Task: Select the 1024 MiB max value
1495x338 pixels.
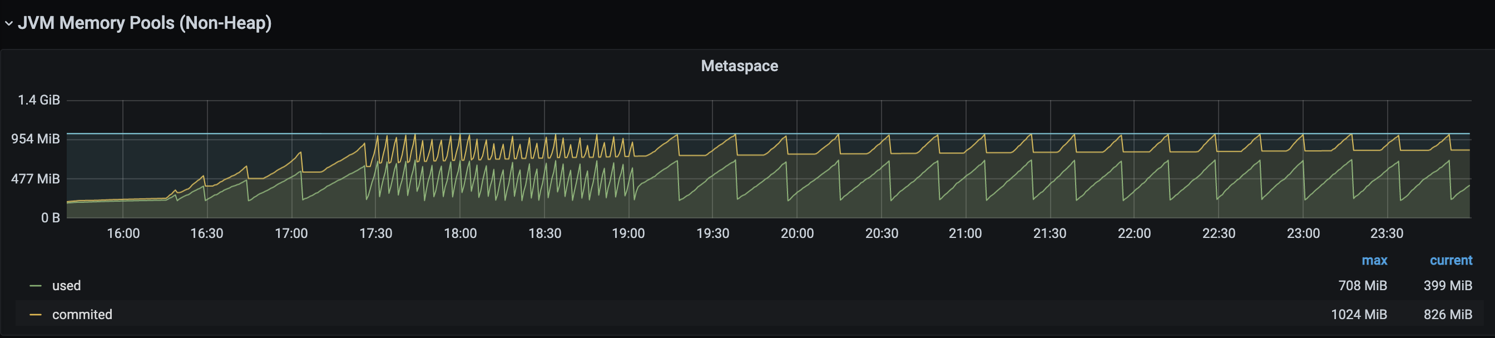Action: 1359,314
